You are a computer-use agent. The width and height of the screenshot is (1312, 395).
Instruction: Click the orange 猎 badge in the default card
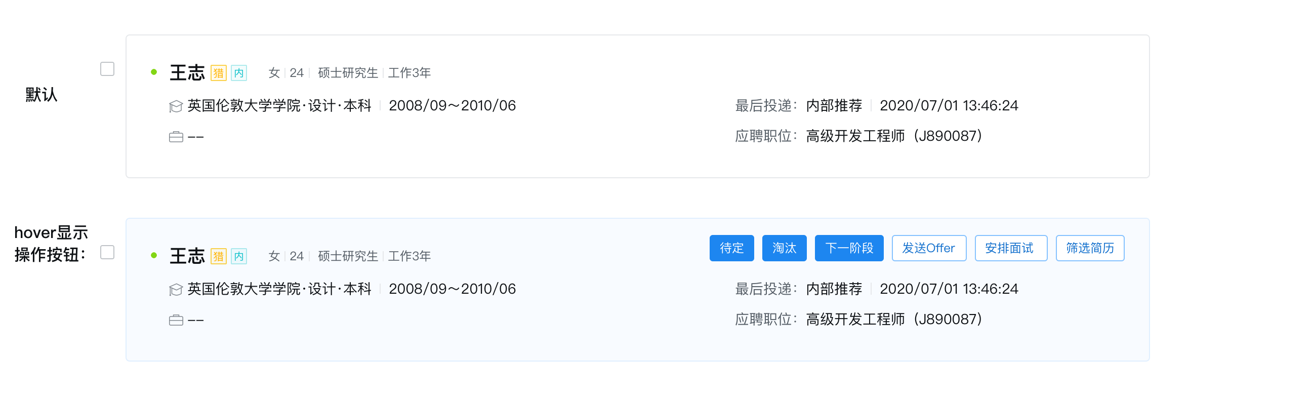pos(219,73)
